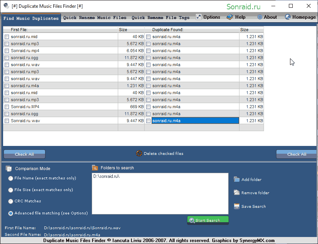This screenshot has width=318, height=244.
Task: Click the Comparison Mode document icon
Action: [9, 169]
